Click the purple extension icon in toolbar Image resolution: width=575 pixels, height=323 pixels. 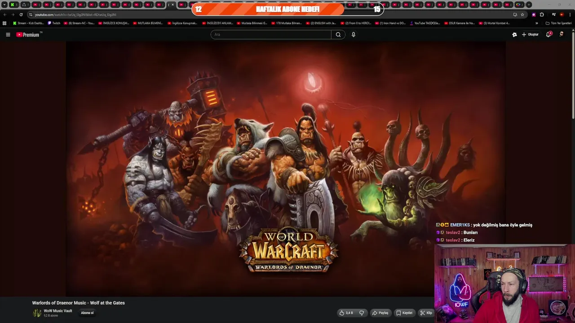(x=534, y=14)
